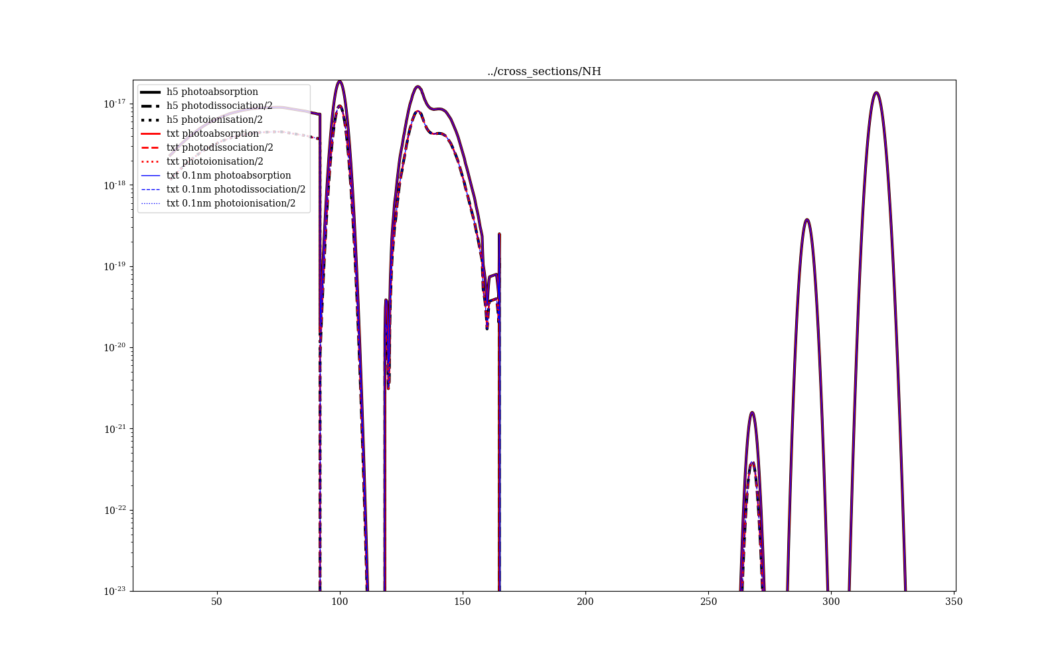Click x-axis tick label 250
Image resolution: width=1062 pixels, height=664 pixels.
708,602
